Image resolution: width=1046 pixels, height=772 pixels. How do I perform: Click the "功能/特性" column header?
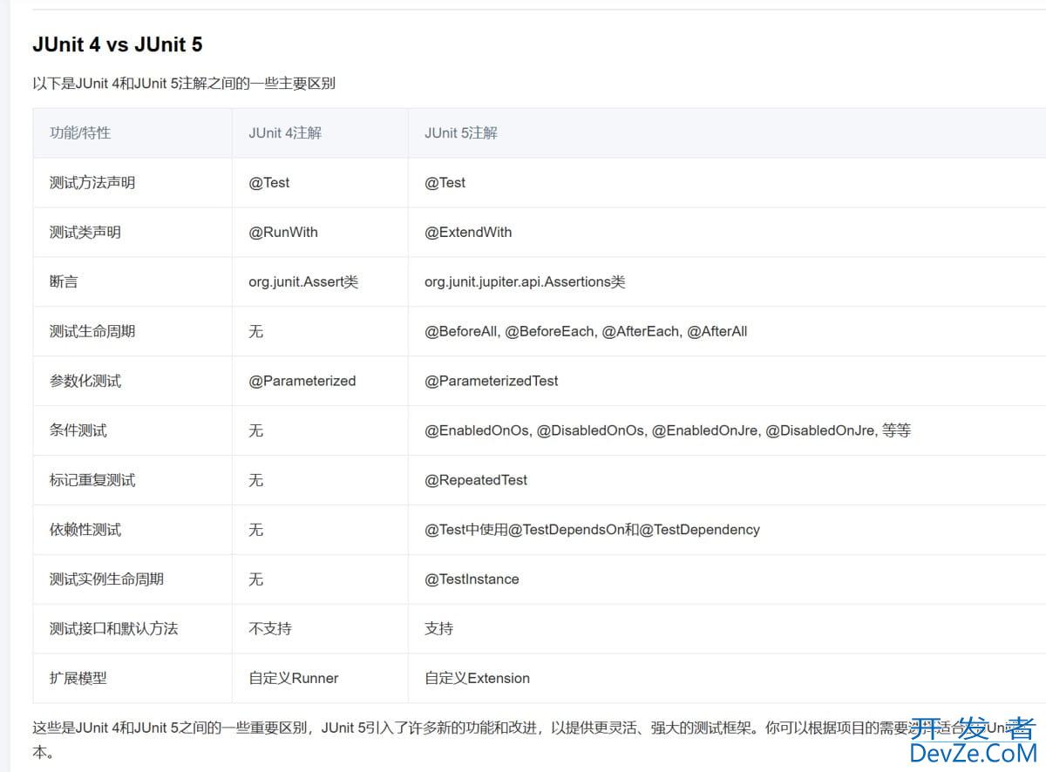80,133
